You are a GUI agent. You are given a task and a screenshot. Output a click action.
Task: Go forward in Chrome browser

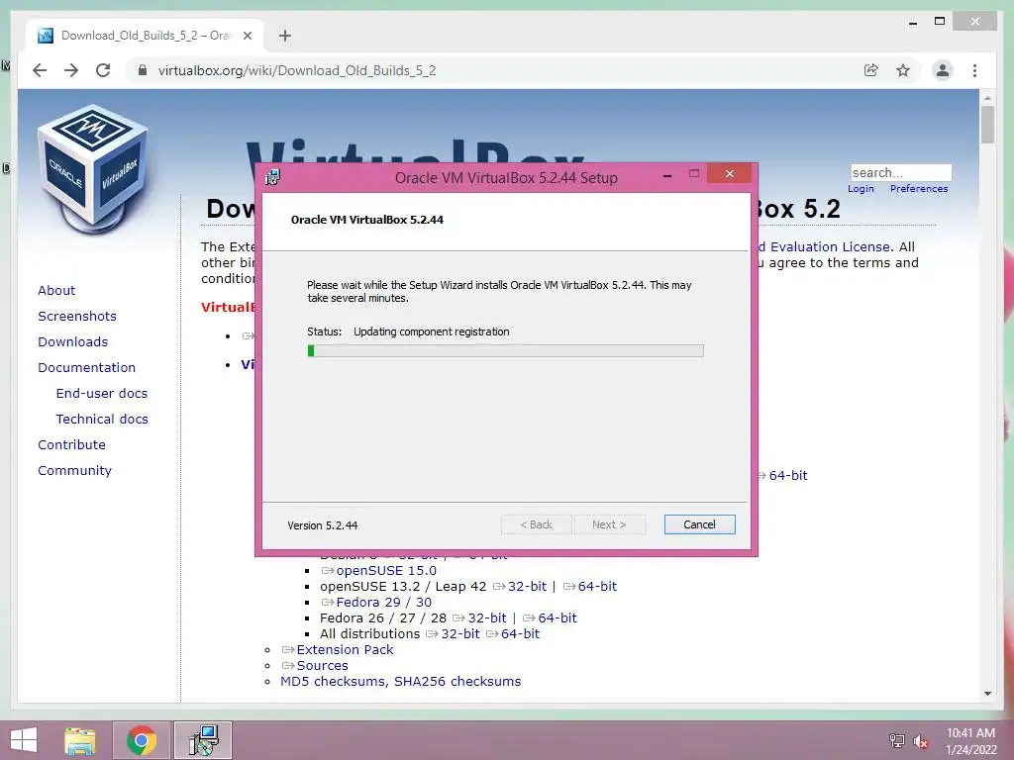71,70
